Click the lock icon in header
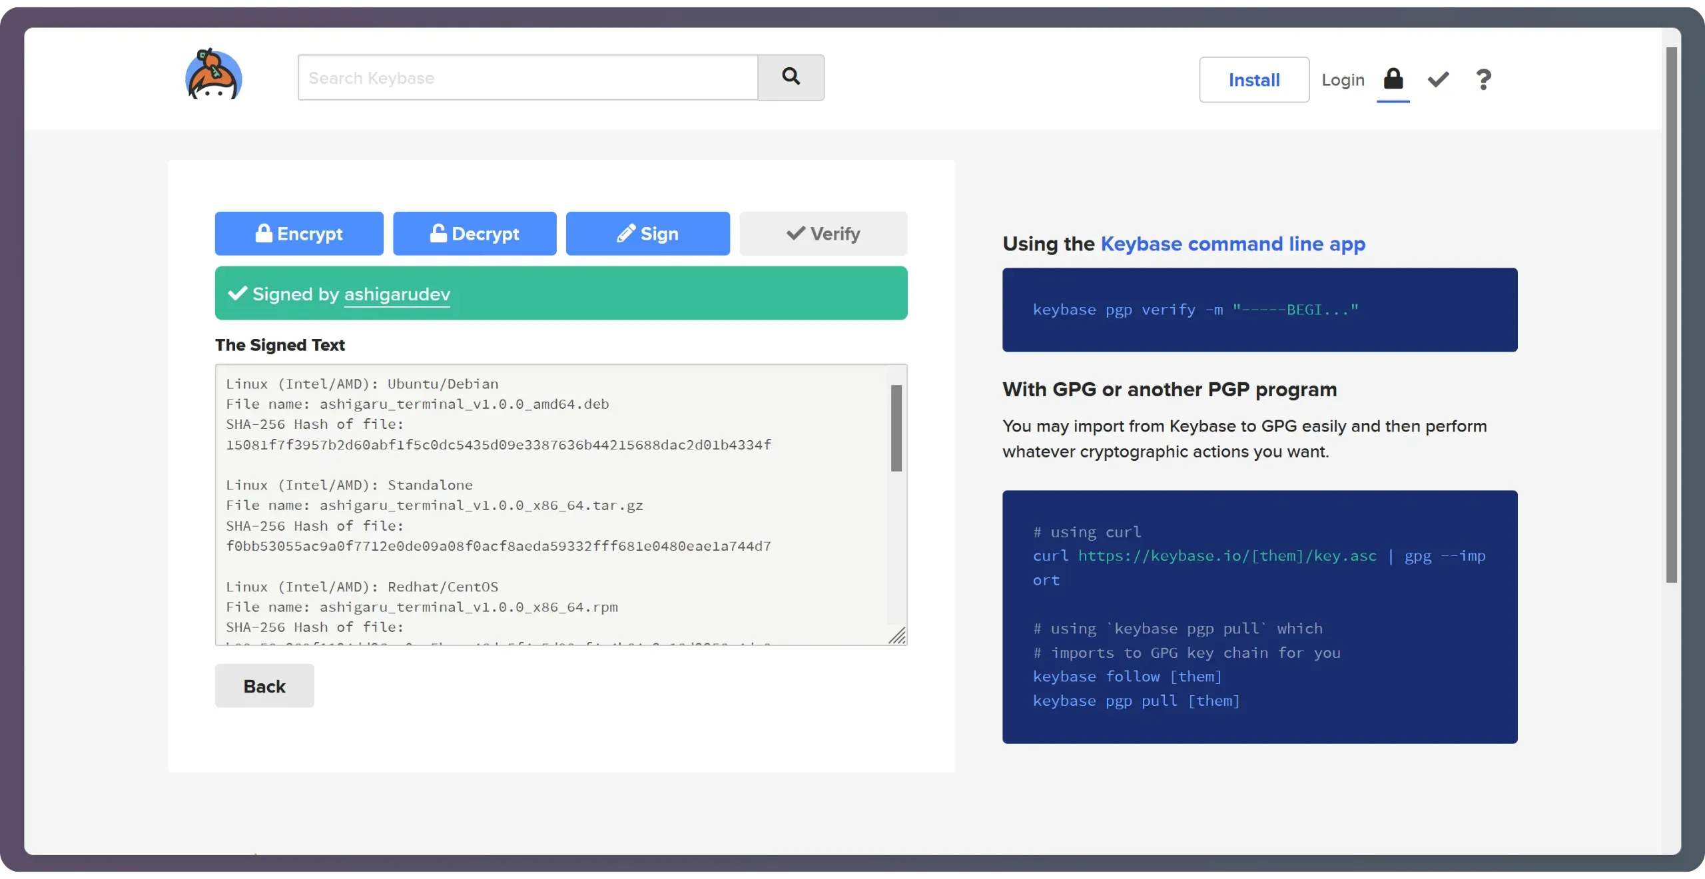This screenshot has height=879, width=1705. [x=1393, y=79]
